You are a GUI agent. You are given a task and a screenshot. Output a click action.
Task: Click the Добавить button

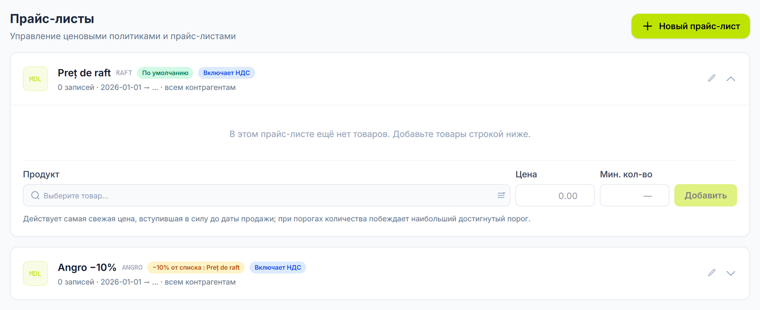coord(706,195)
